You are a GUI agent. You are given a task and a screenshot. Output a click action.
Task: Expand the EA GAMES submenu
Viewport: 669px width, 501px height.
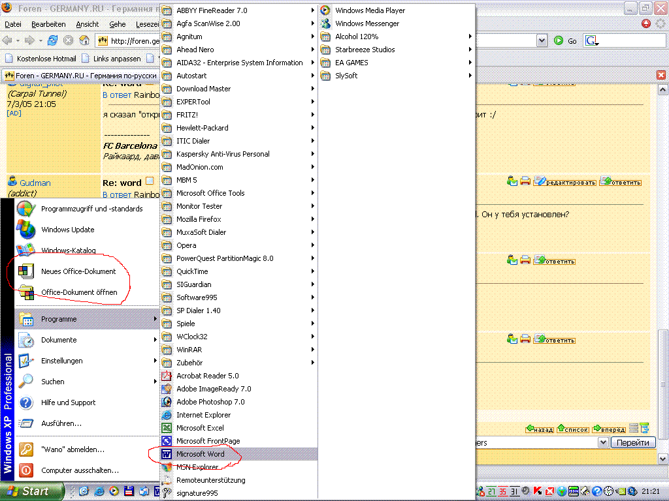397,63
